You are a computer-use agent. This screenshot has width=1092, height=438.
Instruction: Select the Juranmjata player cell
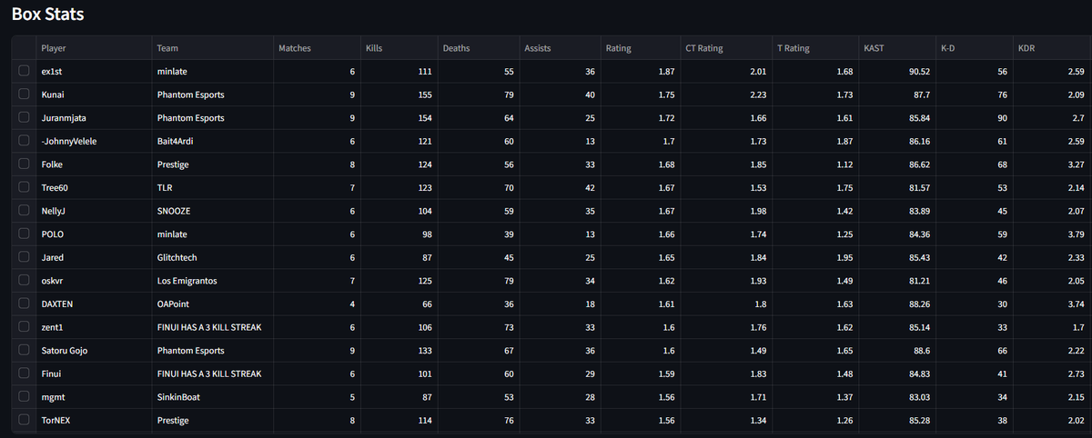tap(94, 118)
